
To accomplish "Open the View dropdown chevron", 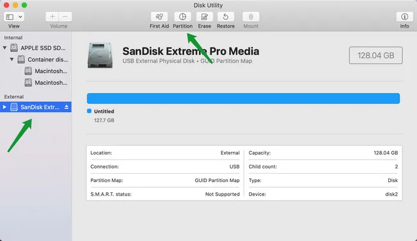I will click(x=21, y=17).
